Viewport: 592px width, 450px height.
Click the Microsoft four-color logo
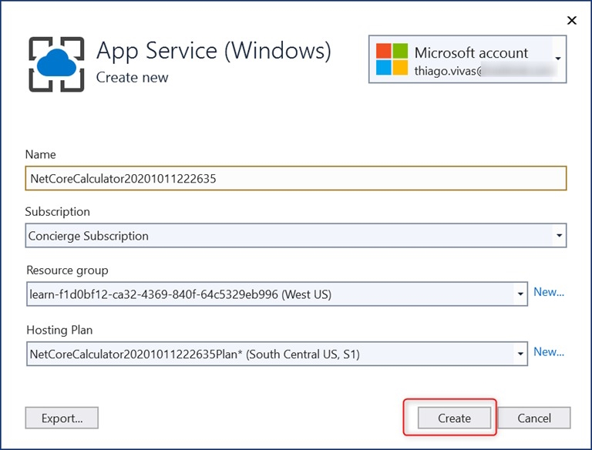click(392, 59)
